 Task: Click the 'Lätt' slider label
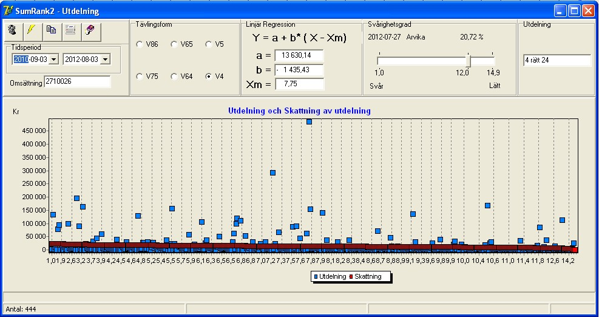pos(495,86)
